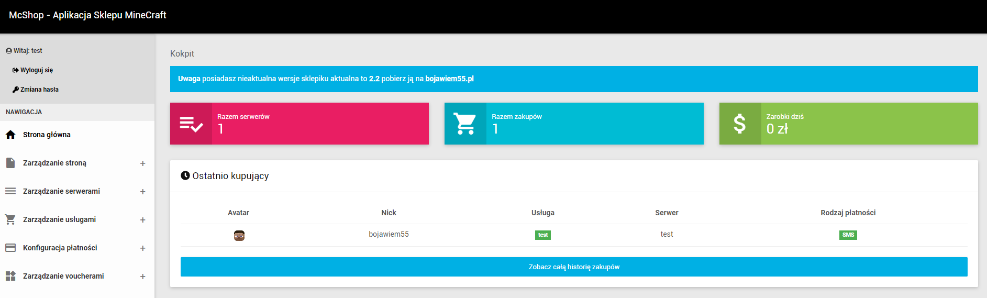Expand Zarządzanie usługami with its plus sign
Image resolution: width=987 pixels, height=298 pixels.
[142, 220]
